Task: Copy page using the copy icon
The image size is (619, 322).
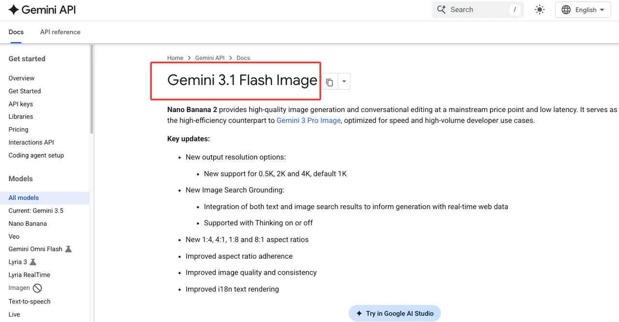Action: [x=329, y=82]
